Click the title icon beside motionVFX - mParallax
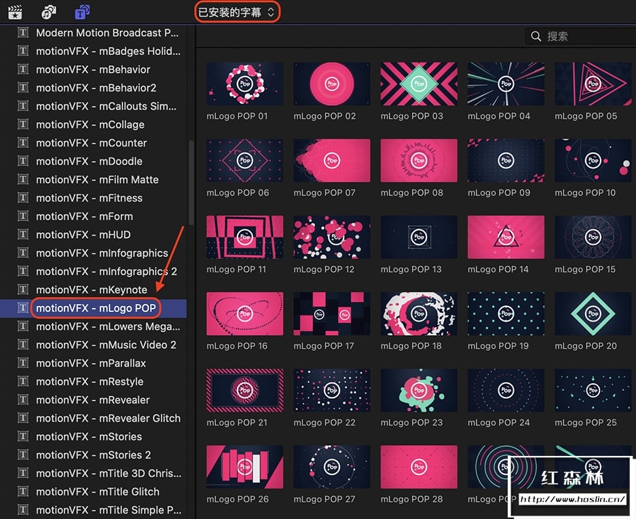Viewport: 636px width, 519px height. (23, 363)
